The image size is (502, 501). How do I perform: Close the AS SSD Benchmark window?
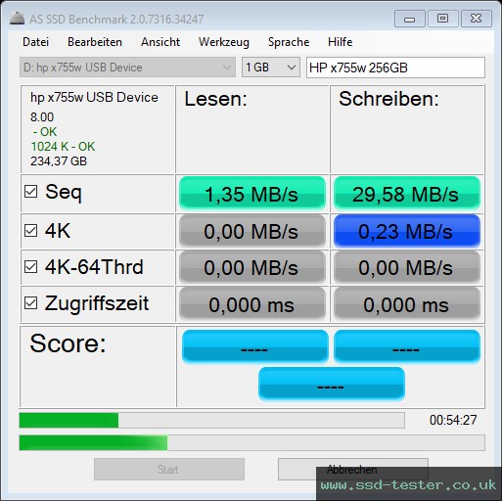pyautogui.click(x=477, y=19)
